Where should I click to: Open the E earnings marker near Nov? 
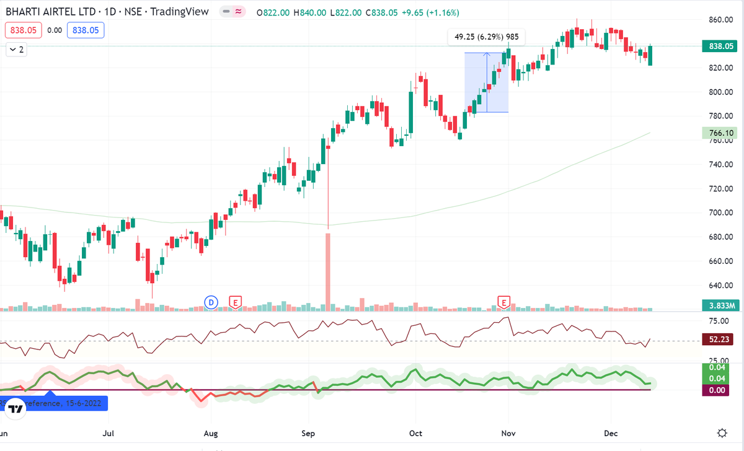pyautogui.click(x=504, y=302)
